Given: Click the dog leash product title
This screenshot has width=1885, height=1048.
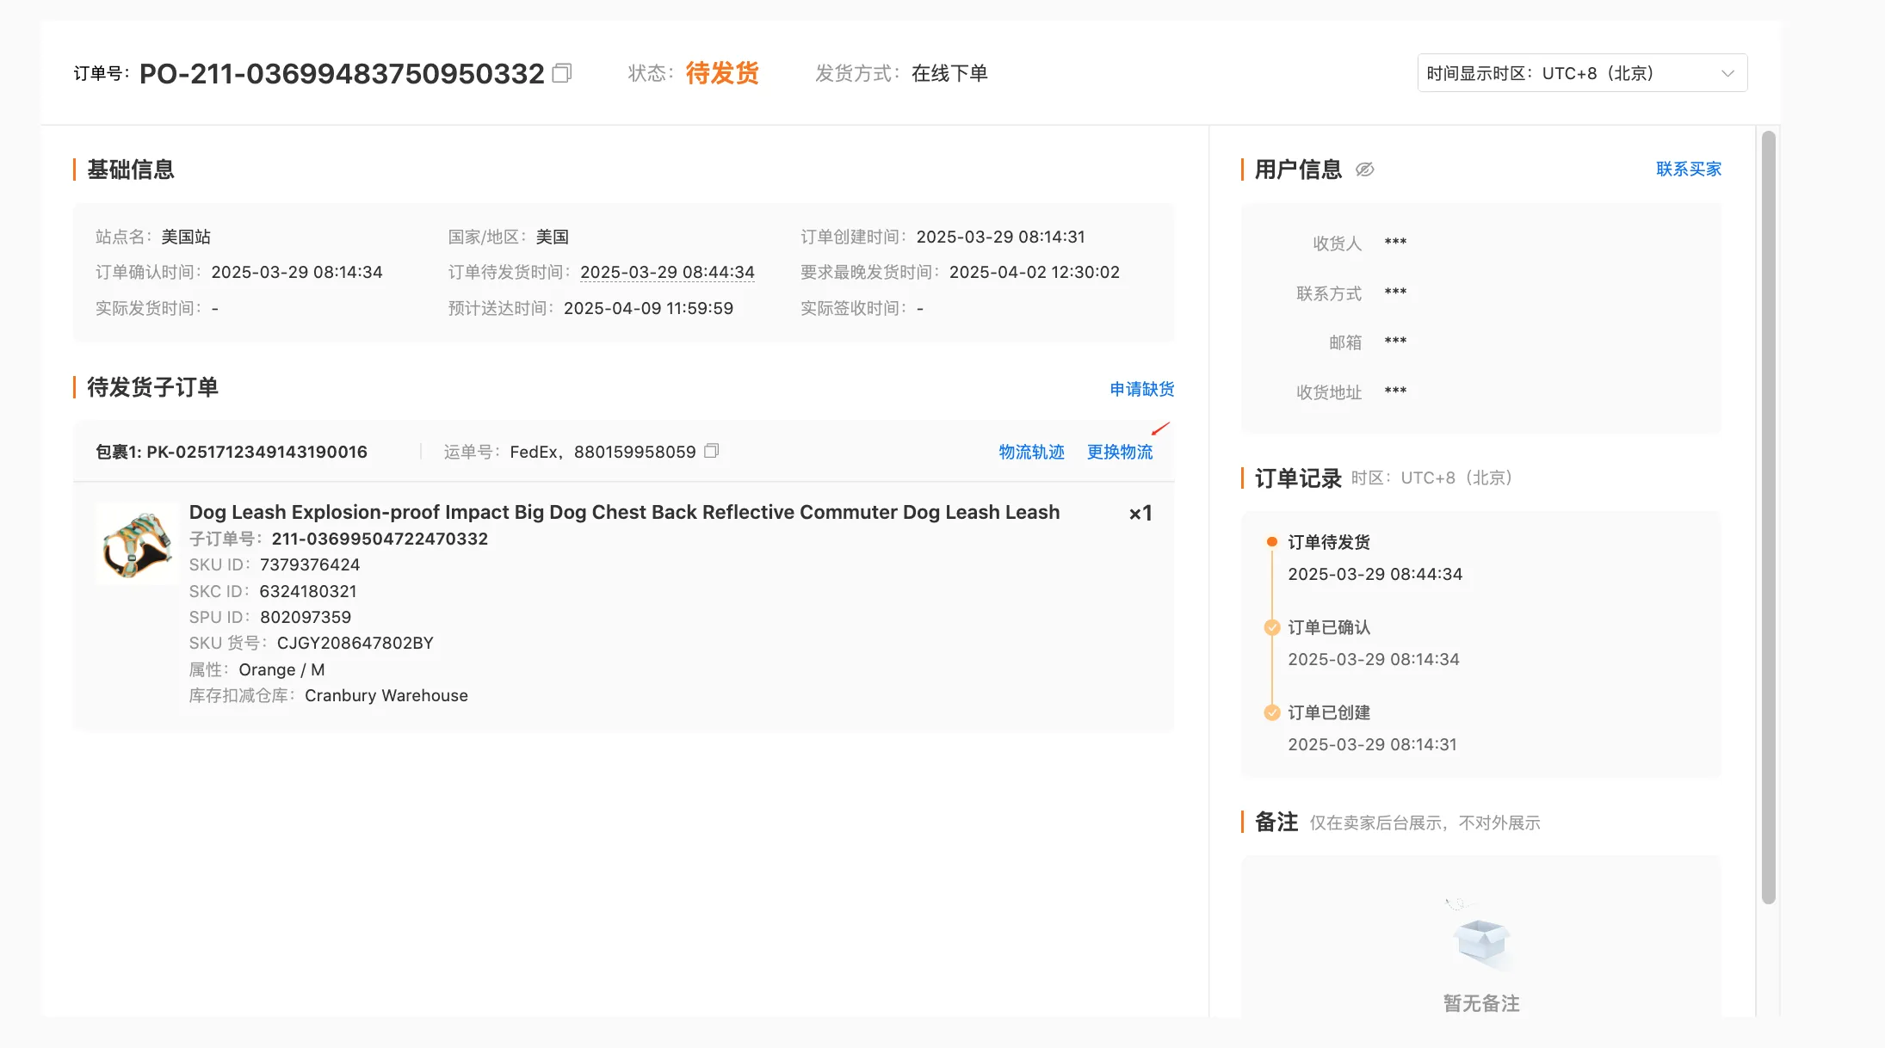Looking at the screenshot, I should coord(624,512).
